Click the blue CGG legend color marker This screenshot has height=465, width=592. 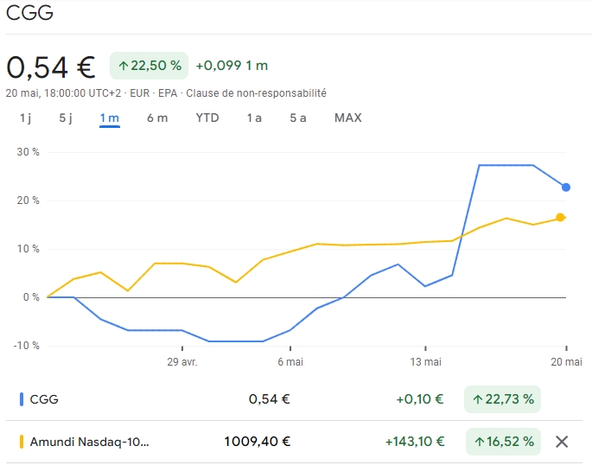point(21,399)
